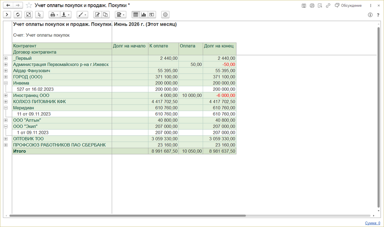Go forward with the right arrow button
The height and width of the screenshot is (227, 384).
click(x=17, y=5)
